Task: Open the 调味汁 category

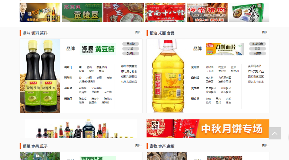Action: tap(68, 67)
